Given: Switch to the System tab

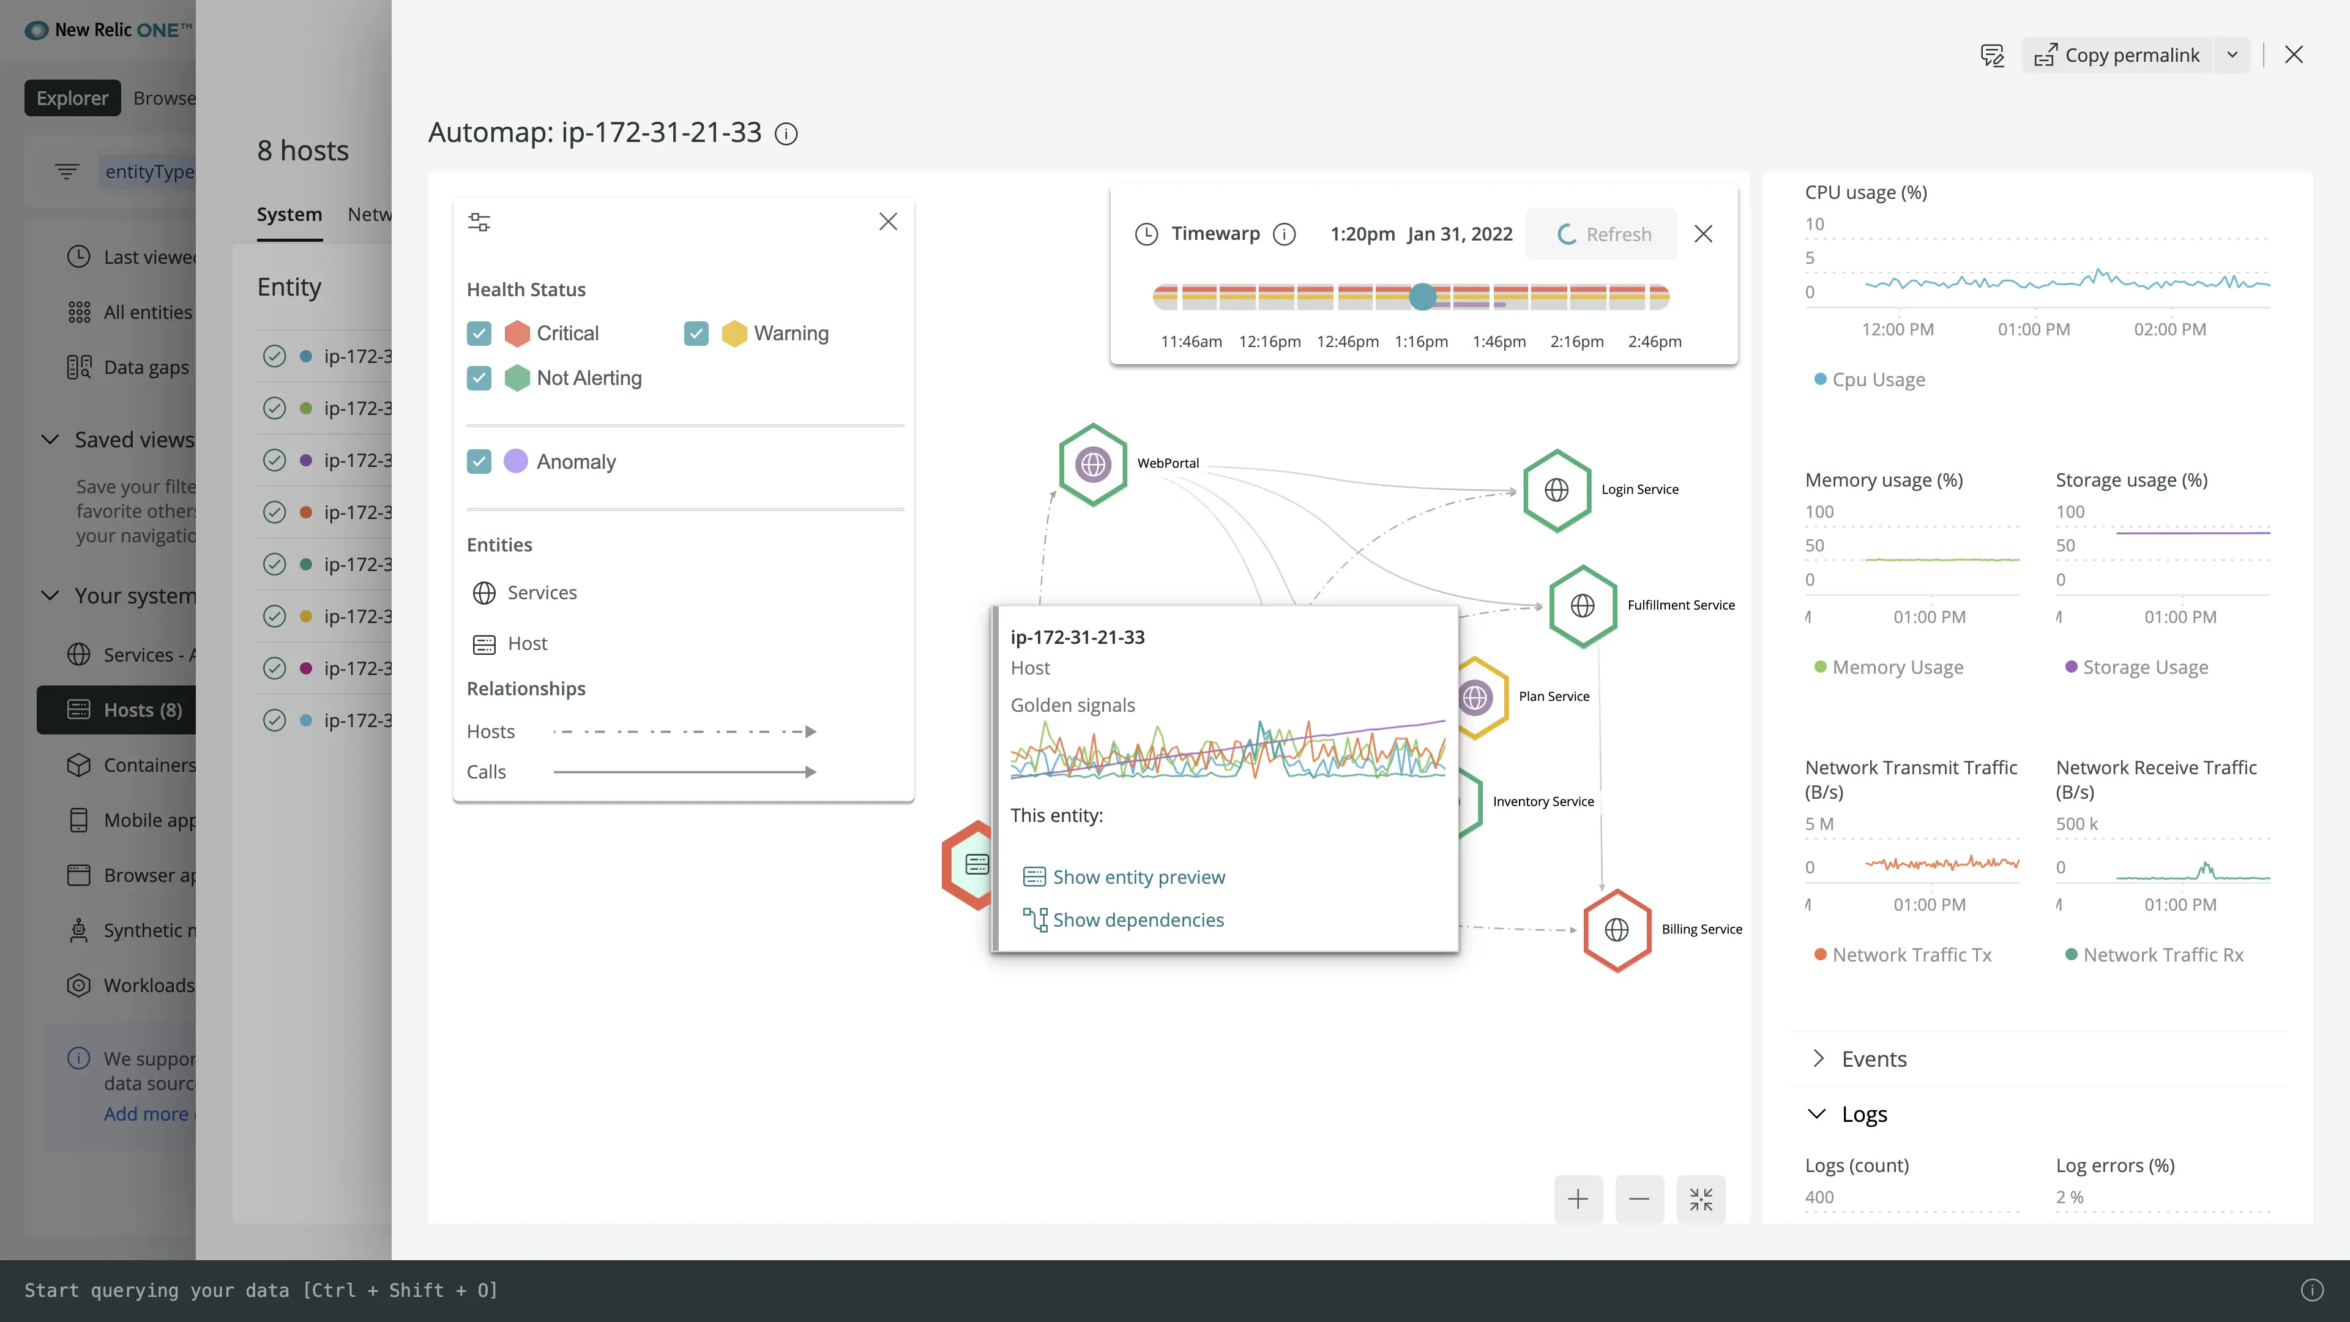Looking at the screenshot, I should pyautogui.click(x=289, y=215).
